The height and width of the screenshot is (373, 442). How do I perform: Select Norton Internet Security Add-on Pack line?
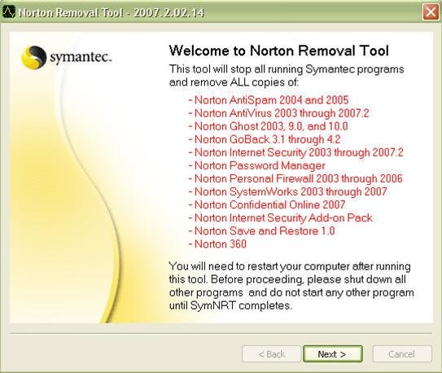point(281,218)
